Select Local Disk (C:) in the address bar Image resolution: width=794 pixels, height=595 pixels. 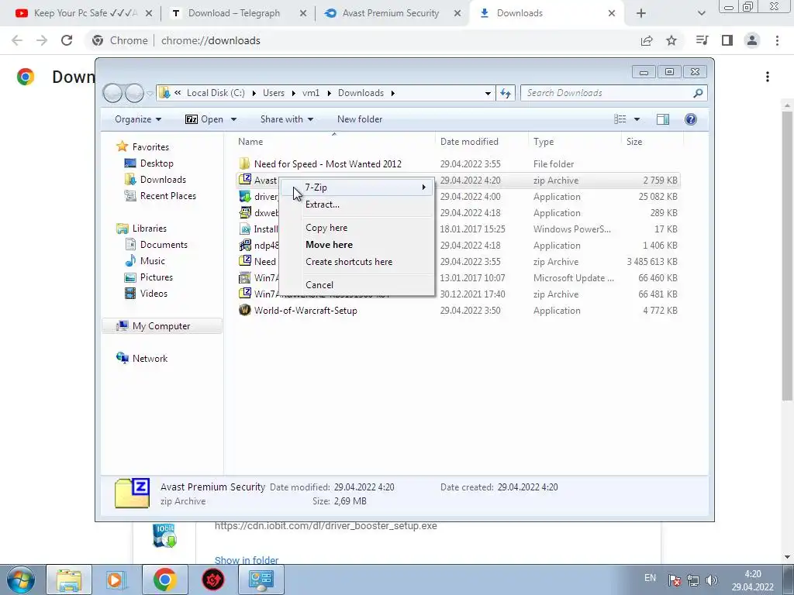[216, 93]
